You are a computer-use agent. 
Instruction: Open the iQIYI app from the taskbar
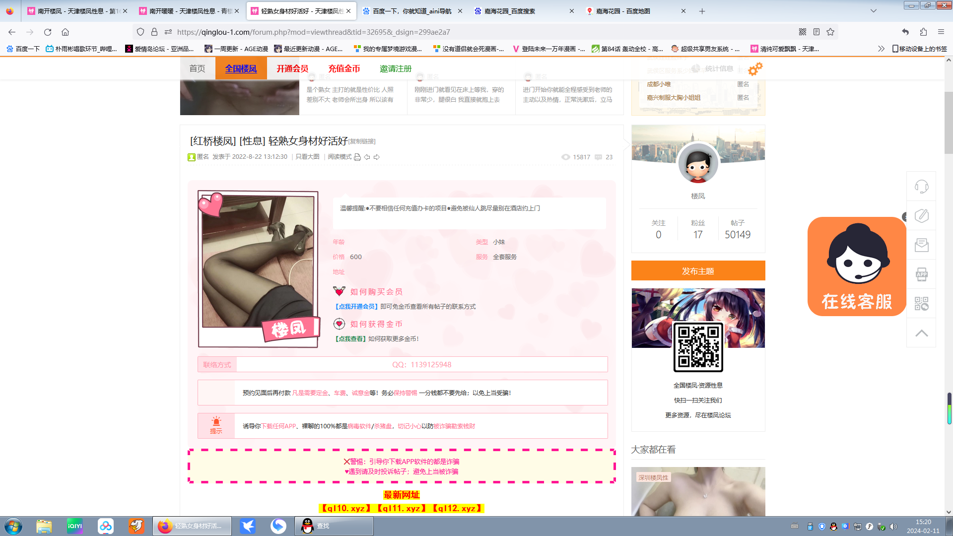click(x=75, y=526)
